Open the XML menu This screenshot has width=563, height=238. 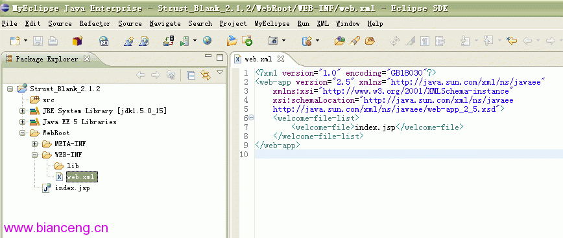pyautogui.click(x=323, y=24)
